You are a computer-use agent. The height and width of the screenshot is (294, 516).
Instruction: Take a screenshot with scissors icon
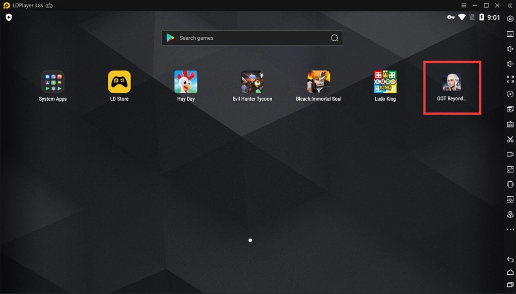pyautogui.click(x=510, y=139)
